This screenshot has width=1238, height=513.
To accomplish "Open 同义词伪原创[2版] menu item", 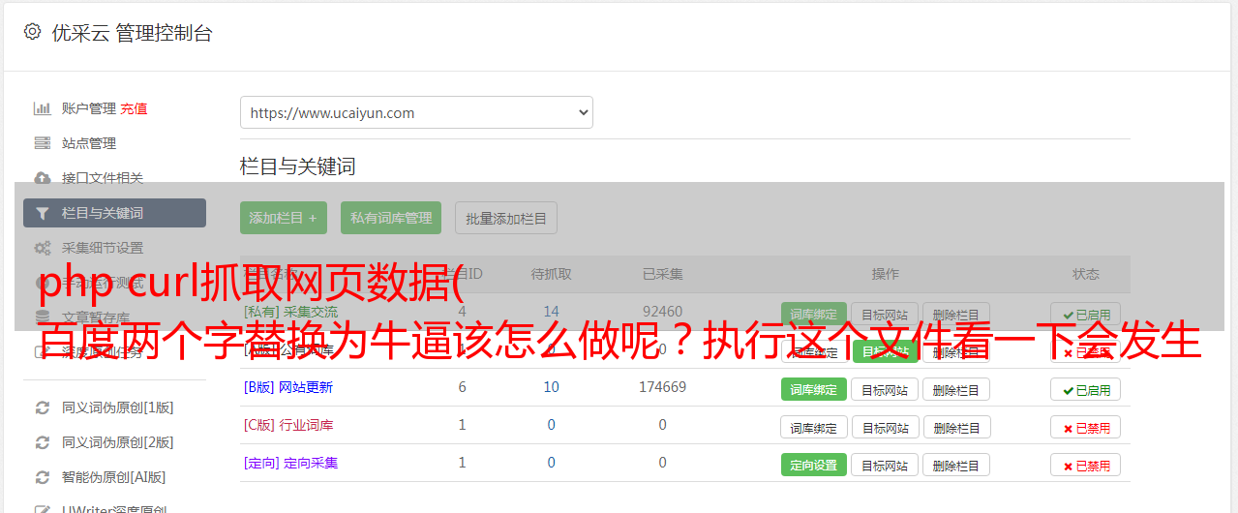I will [x=117, y=442].
